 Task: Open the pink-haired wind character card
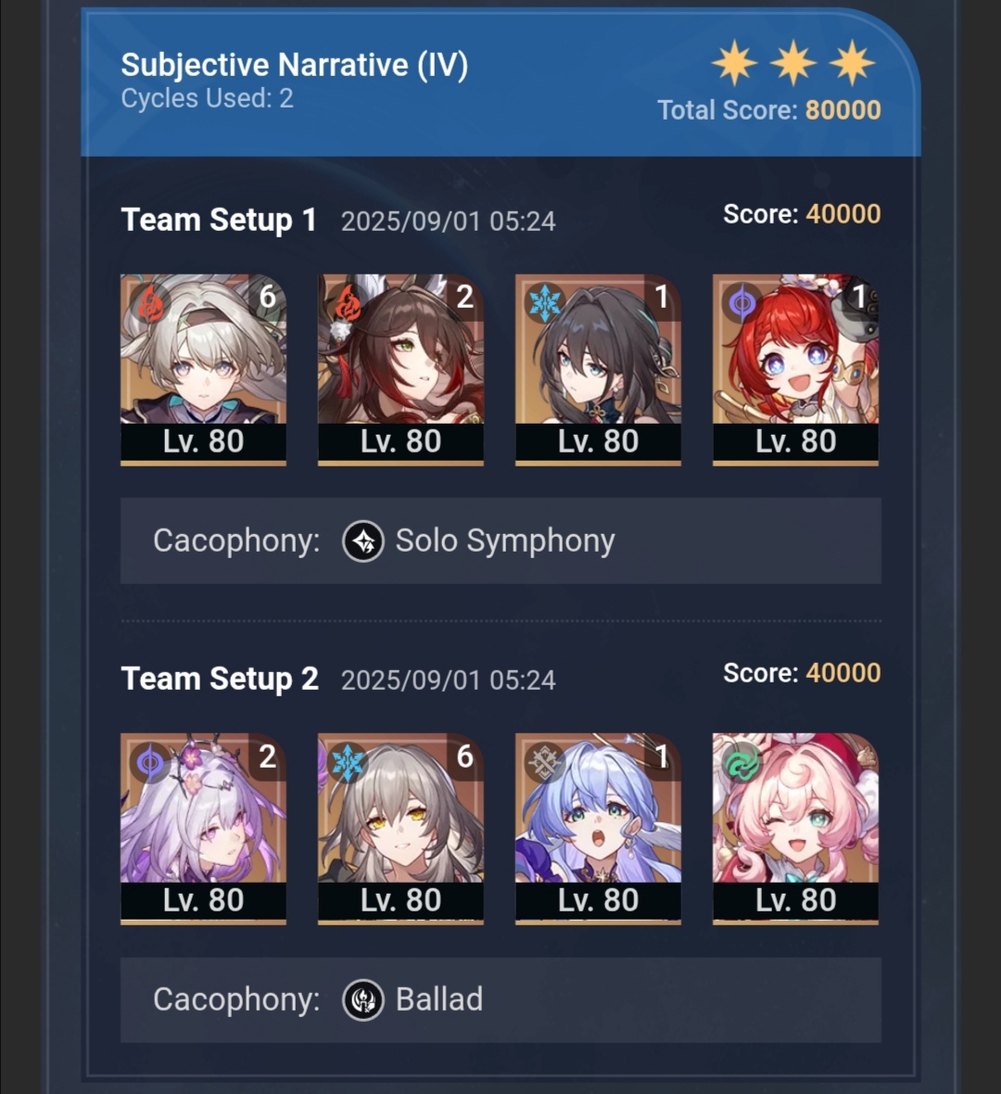click(795, 829)
